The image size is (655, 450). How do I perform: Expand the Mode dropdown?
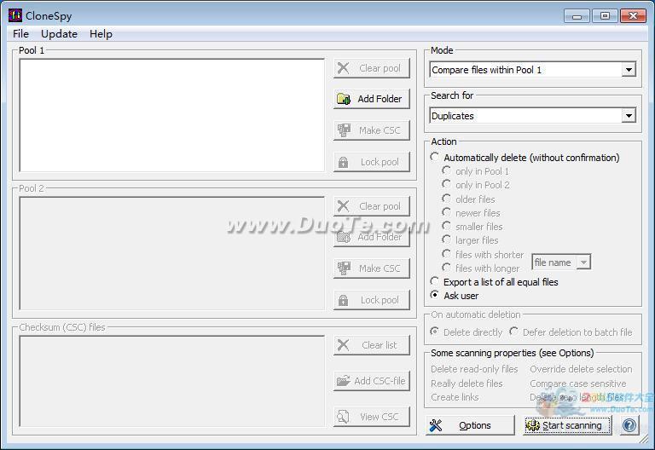point(629,70)
